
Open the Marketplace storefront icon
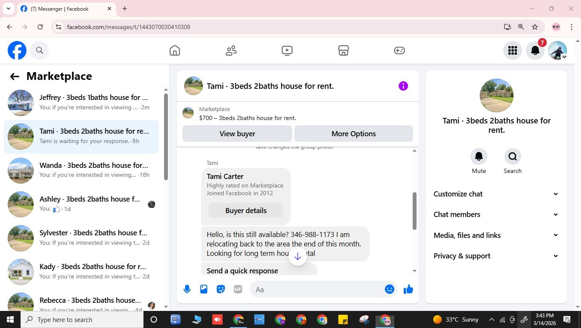click(343, 50)
